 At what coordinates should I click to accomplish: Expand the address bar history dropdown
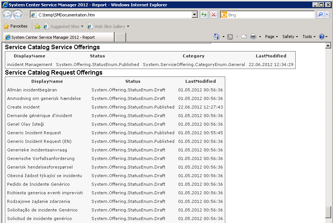[x=194, y=15]
